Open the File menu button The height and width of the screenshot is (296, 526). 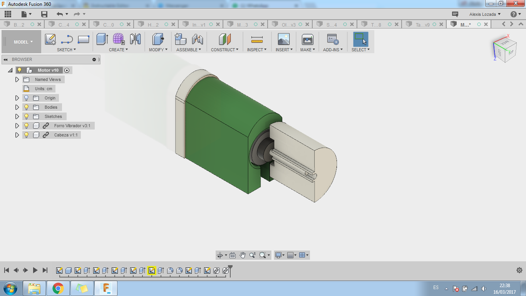tap(26, 14)
